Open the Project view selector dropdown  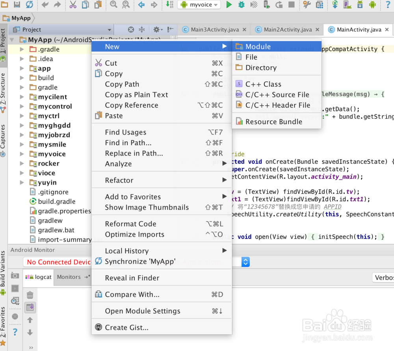click(x=62, y=30)
